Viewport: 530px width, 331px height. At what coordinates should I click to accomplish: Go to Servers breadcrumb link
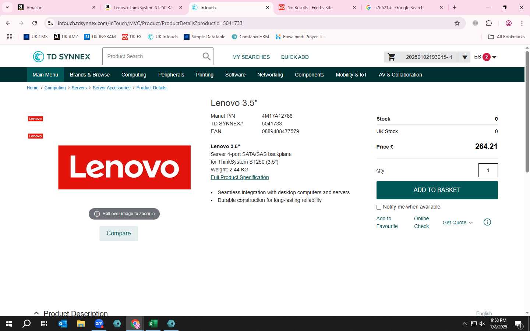(79, 88)
